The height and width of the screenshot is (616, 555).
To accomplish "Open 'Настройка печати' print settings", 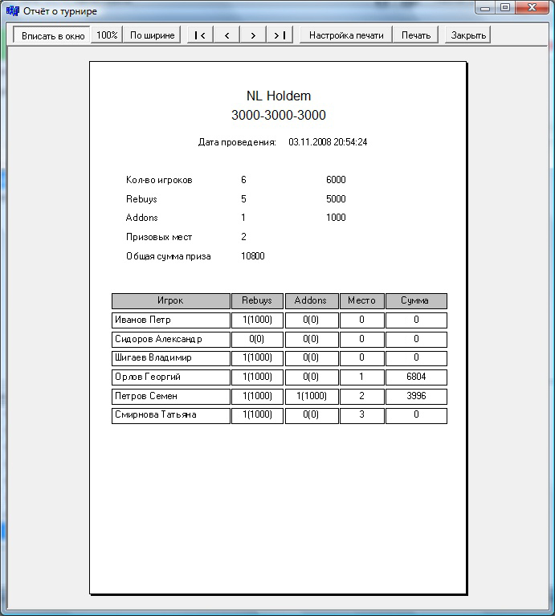I will [346, 35].
